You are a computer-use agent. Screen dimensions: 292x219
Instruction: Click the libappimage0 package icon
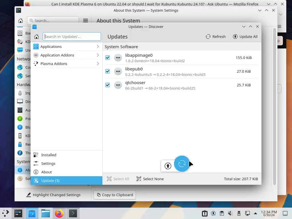pos(118,58)
